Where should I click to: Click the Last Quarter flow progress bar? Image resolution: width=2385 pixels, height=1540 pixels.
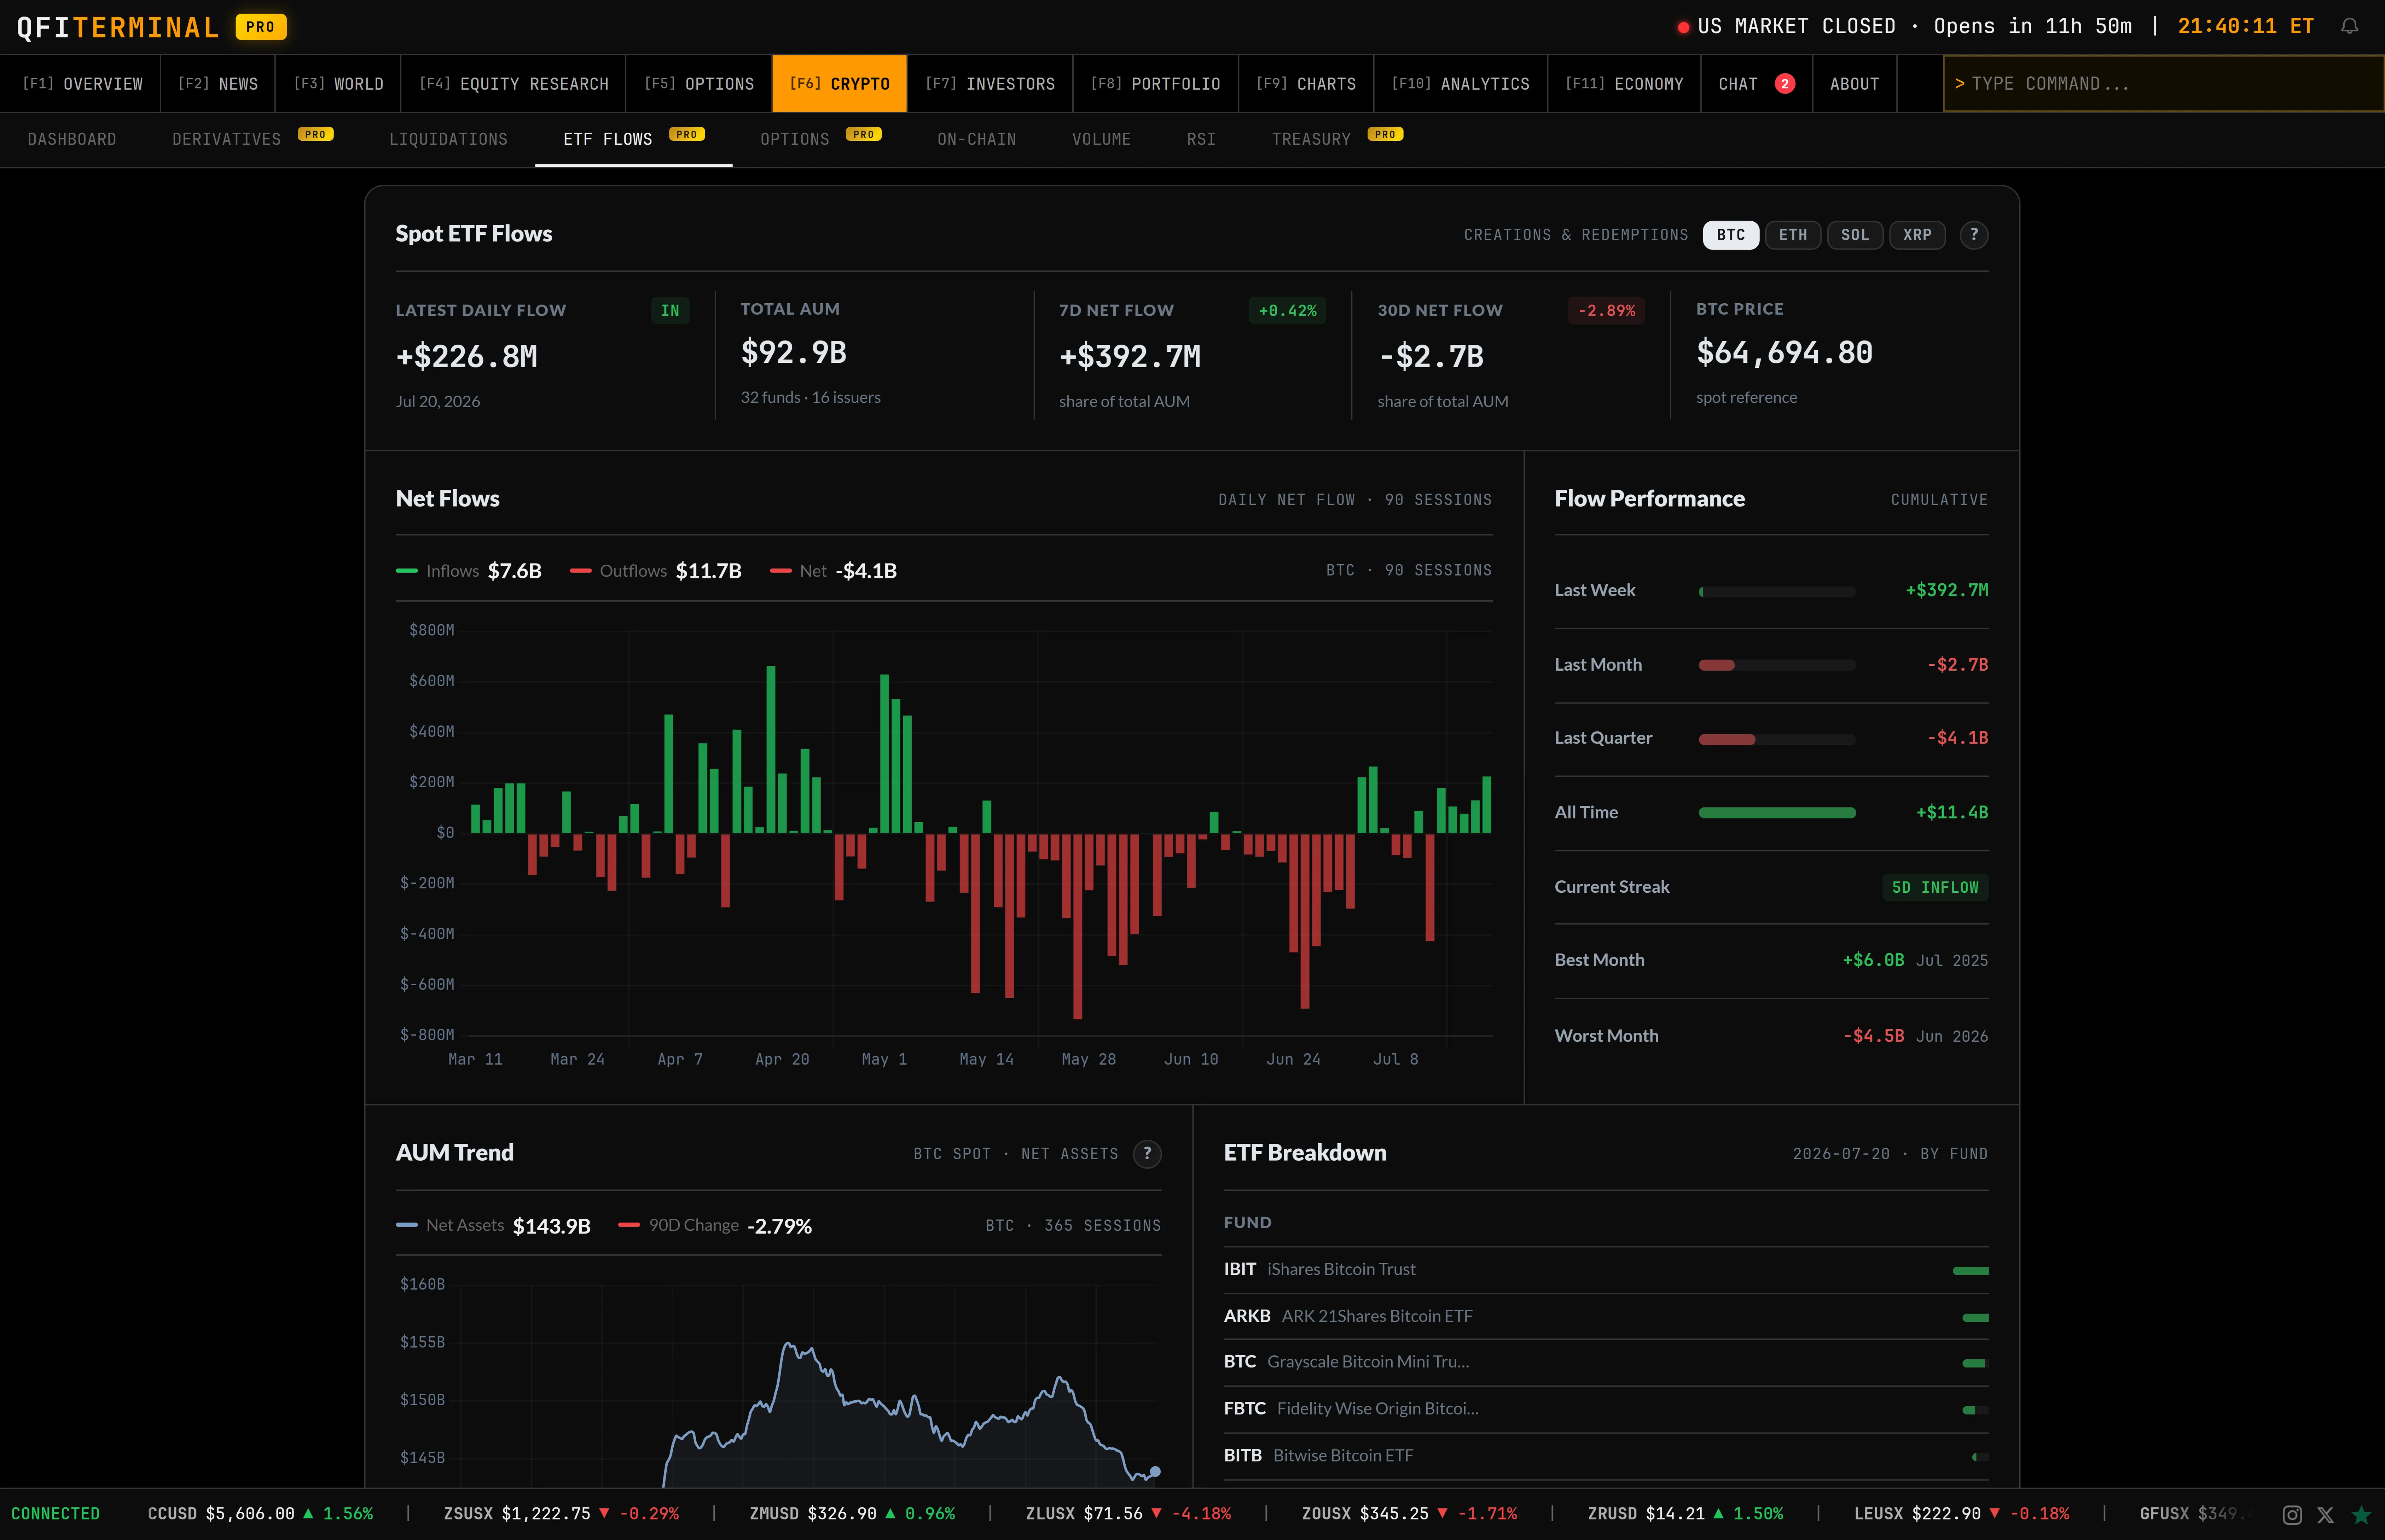click(1777, 740)
